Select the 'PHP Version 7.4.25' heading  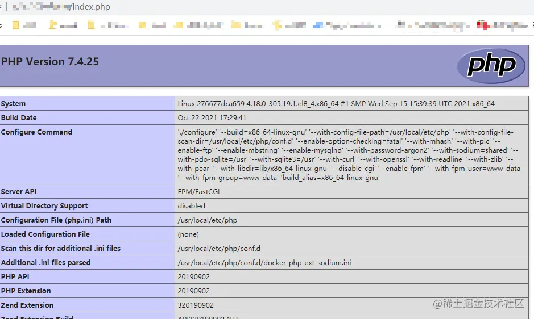pyautogui.click(x=50, y=61)
